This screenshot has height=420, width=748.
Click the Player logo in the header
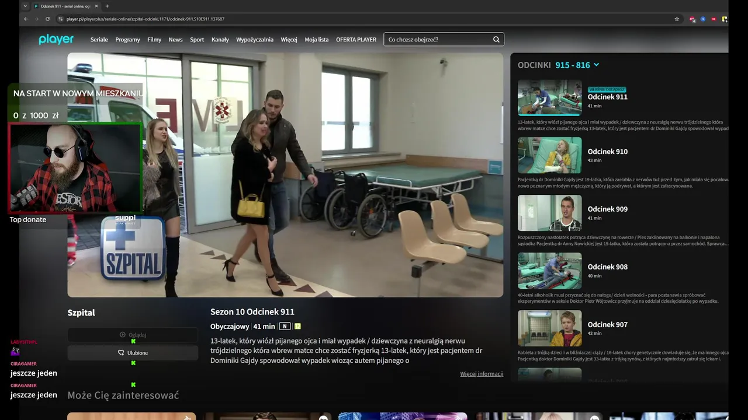pyautogui.click(x=56, y=39)
